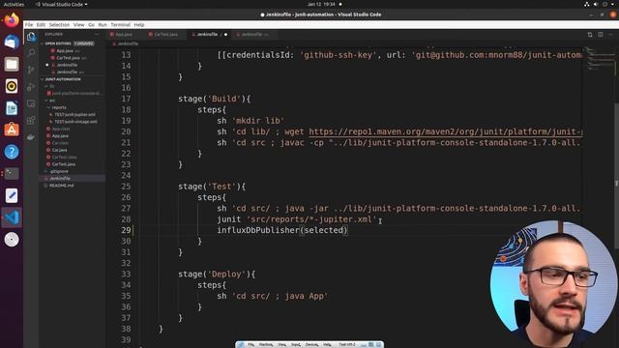Open Ubuntu Software from the dock
The image size is (619, 348).
(12, 130)
